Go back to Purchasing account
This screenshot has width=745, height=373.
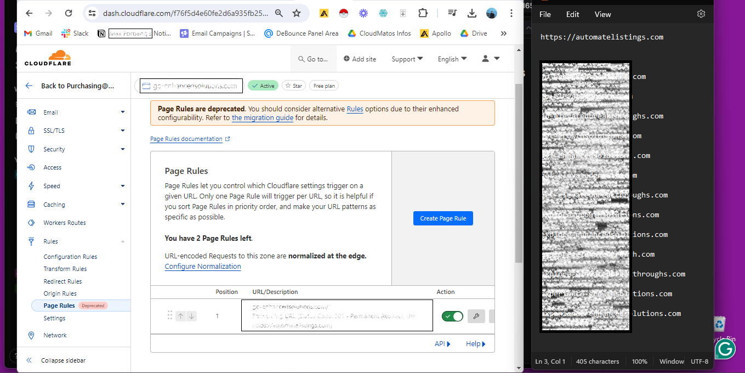point(71,86)
